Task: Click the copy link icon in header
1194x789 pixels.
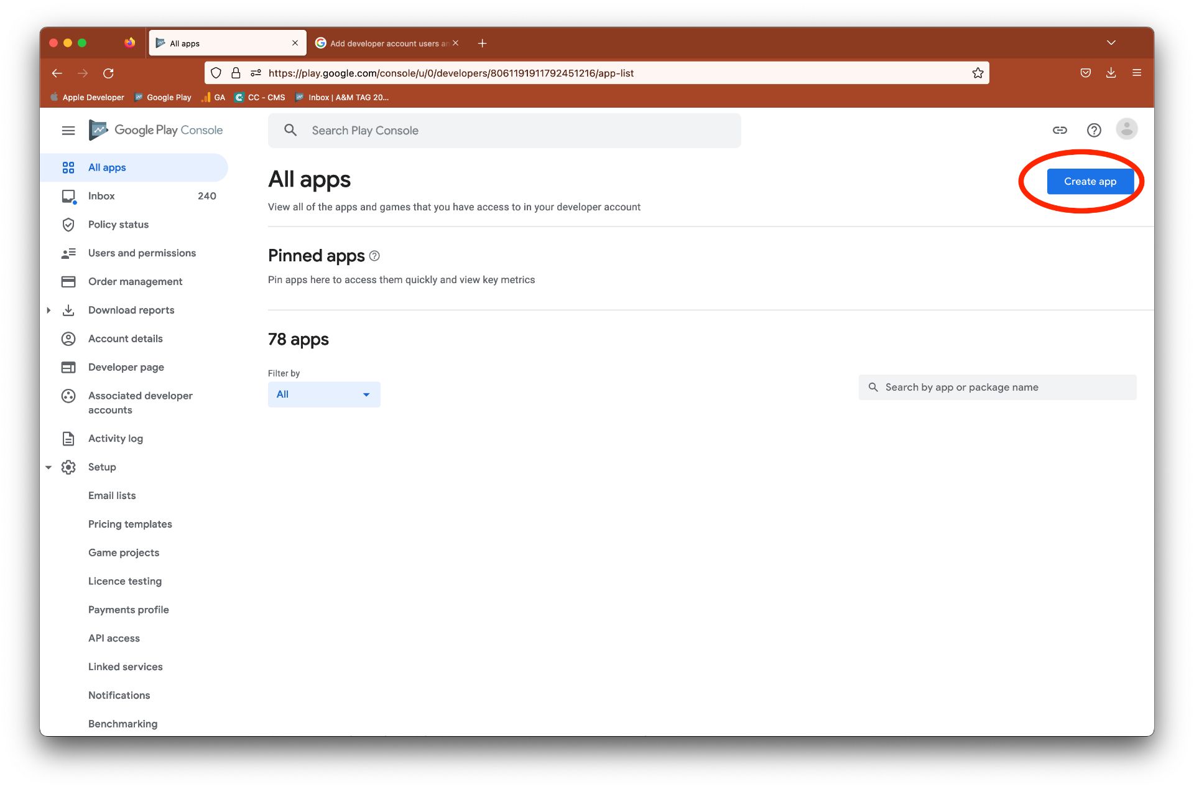Action: tap(1060, 130)
